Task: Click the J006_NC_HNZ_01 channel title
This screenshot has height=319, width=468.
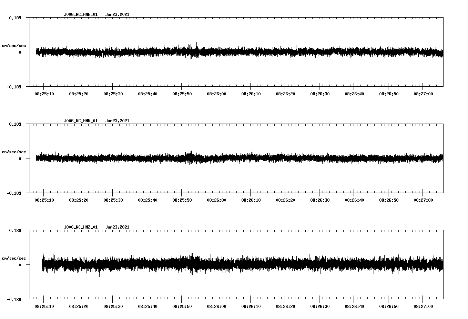Action: tap(81, 227)
